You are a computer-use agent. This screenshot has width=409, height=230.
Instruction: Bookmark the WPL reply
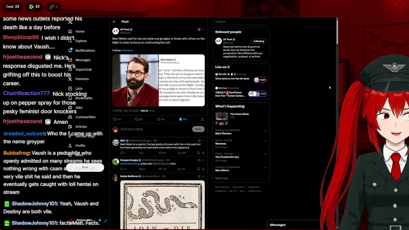pos(198,153)
